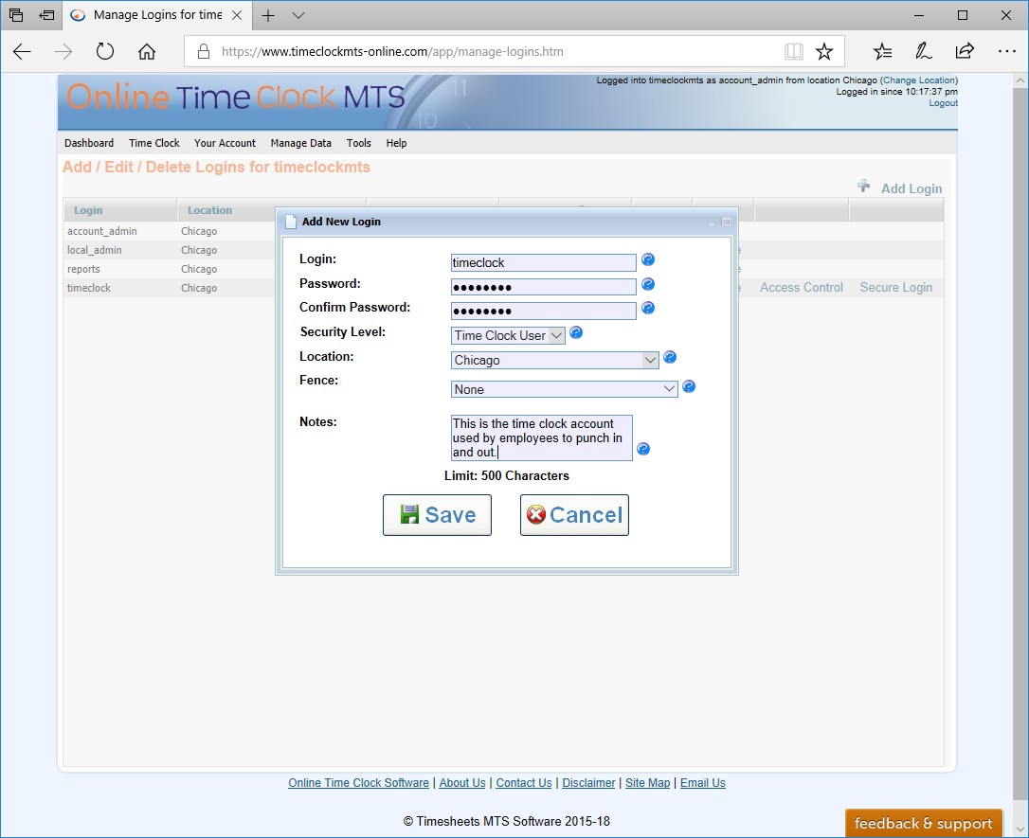Open browser settings and more menu
The image size is (1029, 838).
1006,51
